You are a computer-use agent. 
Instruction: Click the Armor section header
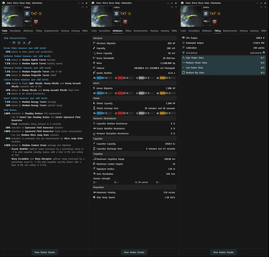coord(134,83)
